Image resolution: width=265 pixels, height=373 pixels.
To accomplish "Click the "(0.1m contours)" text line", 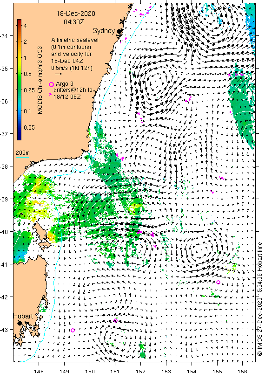I will coord(71,47).
